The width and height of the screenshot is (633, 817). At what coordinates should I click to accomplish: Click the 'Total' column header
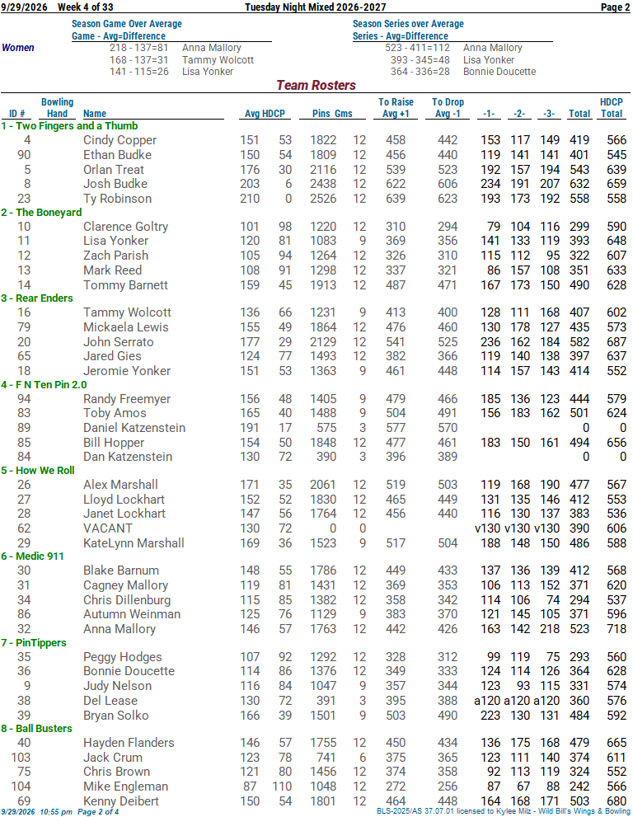(579, 114)
